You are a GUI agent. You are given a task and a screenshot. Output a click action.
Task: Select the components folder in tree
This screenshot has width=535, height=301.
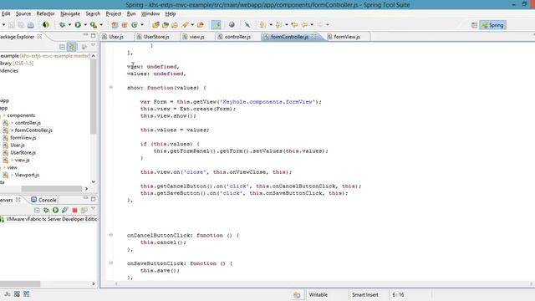point(21,115)
